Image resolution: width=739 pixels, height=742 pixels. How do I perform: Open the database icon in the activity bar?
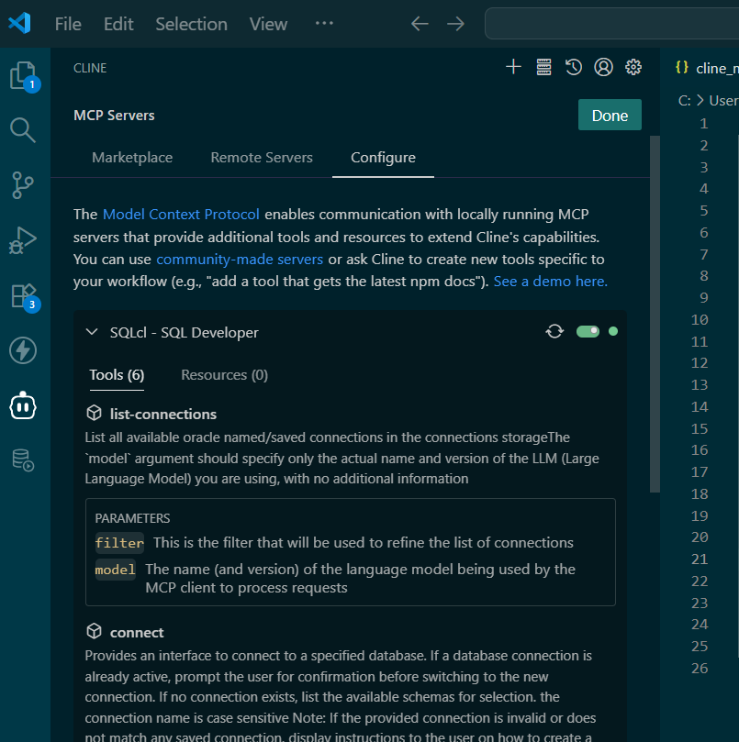point(23,460)
